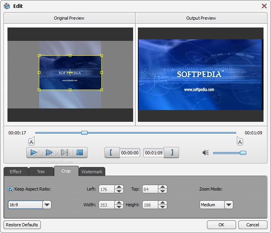Click the bottom-middle crop handle
This screenshot has width=271, height=233.
coord(70,90)
